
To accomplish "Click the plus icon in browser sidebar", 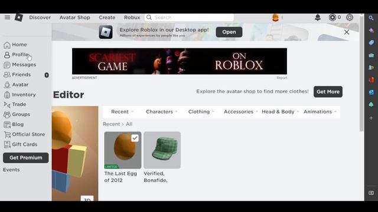I will tap(371, 118).
